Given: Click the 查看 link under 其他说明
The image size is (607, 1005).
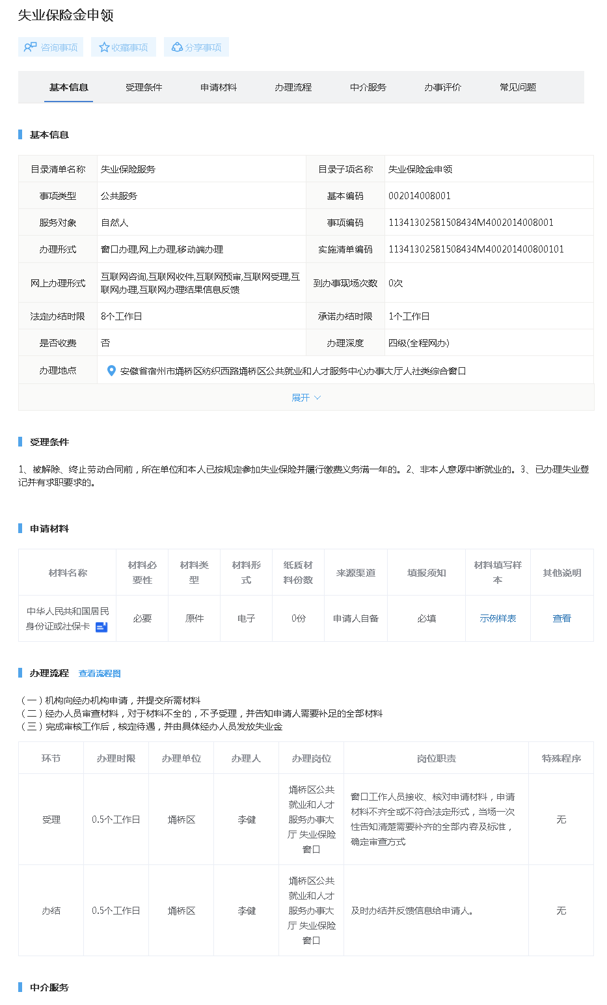Looking at the screenshot, I should (x=561, y=618).
